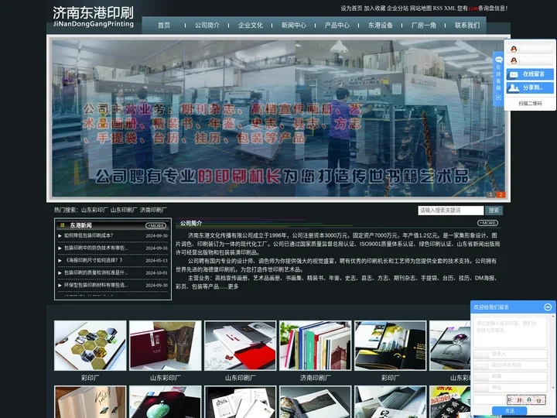Click chat widget scrollbar down arrow
The image size is (557, 418).
552,388
